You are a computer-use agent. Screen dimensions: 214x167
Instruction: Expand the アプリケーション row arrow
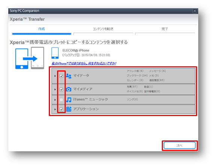55,109
